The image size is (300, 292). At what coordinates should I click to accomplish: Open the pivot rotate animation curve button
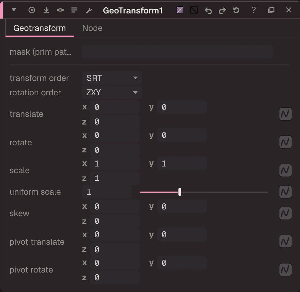click(x=285, y=270)
